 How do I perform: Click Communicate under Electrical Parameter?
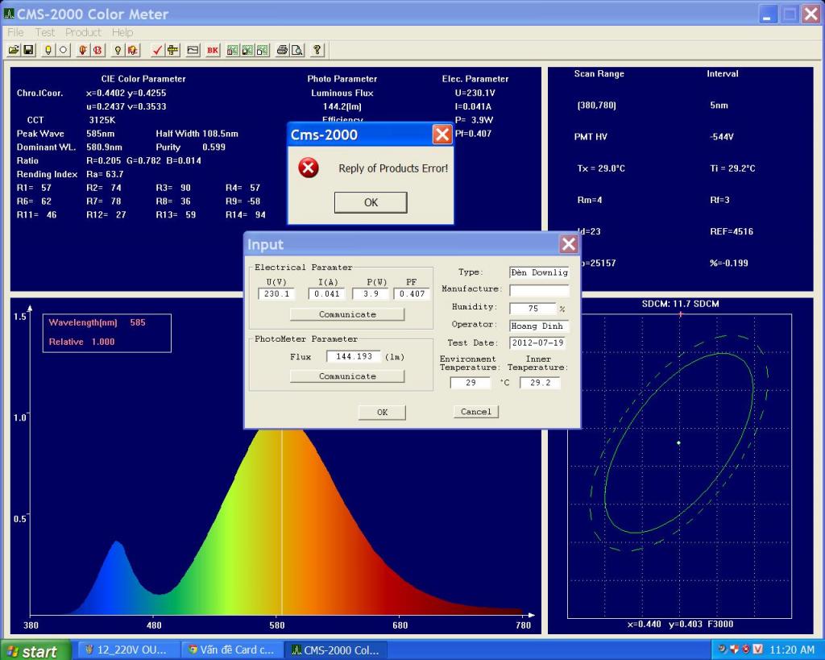(347, 314)
